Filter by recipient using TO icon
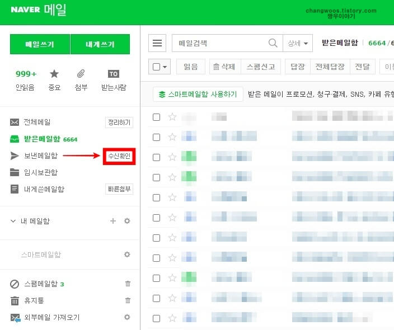 113,74
